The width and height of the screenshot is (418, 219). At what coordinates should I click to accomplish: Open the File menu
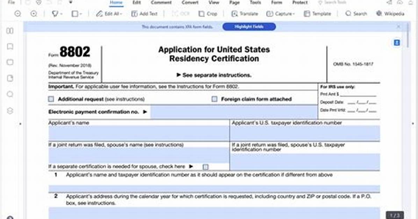[11, 2]
